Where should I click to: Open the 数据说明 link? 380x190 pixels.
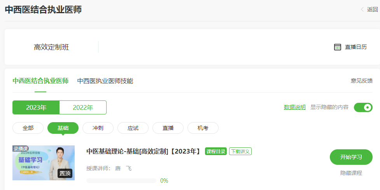point(294,107)
